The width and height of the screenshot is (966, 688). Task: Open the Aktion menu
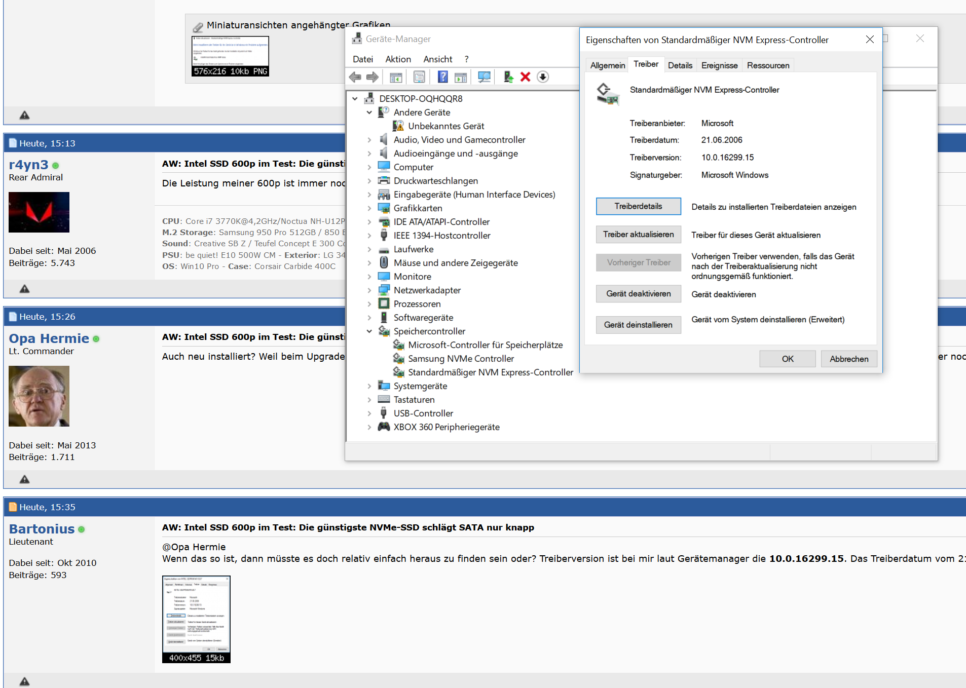tap(398, 59)
